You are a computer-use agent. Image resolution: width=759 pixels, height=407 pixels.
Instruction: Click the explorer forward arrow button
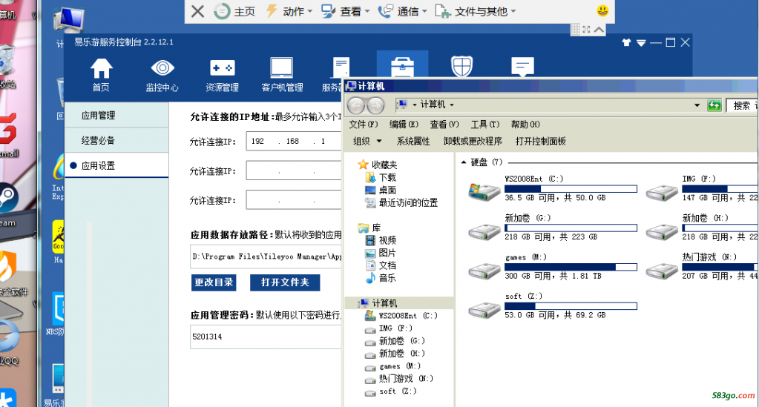pos(375,105)
